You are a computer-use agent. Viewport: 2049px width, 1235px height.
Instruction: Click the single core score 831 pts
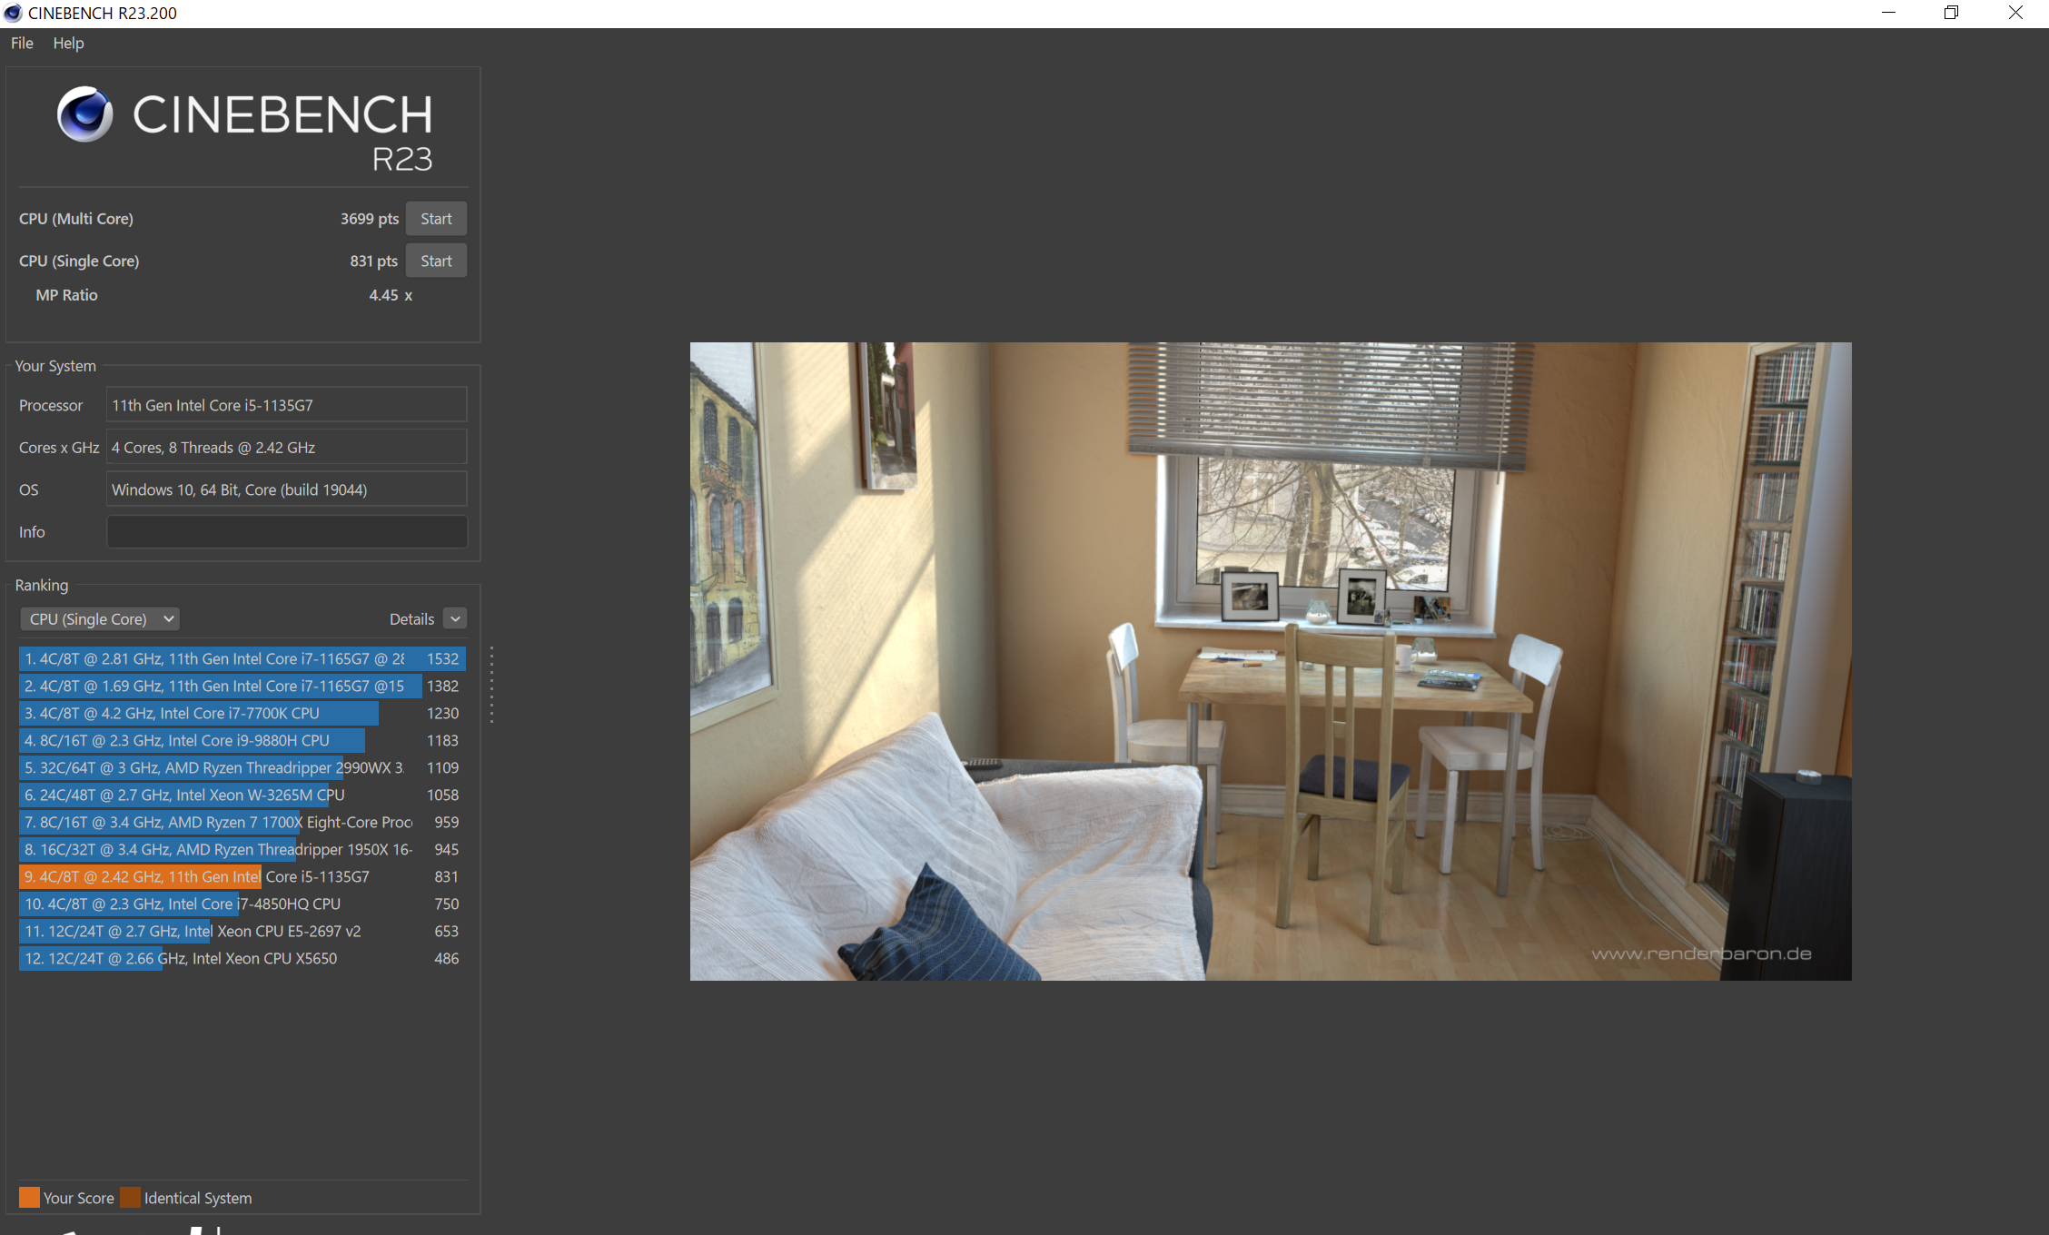(x=373, y=262)
